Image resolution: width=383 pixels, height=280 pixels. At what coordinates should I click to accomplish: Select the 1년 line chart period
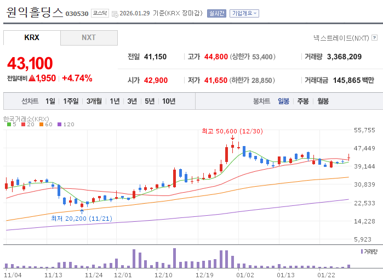(115, 101)
